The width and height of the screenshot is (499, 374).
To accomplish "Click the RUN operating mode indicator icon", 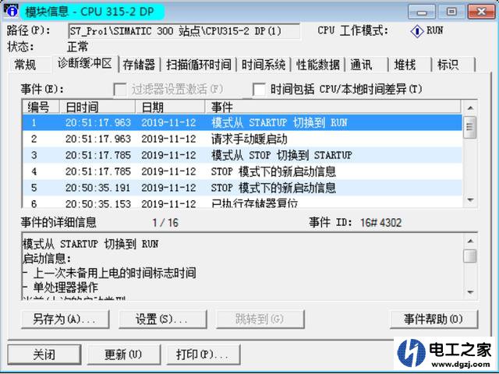I will point(416,31).
